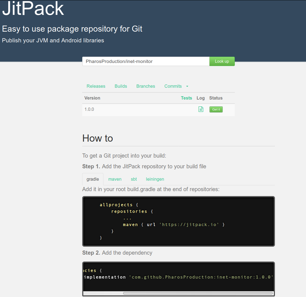Image resolution: width=306 pixels, height=297 pixels.
Task: Click the Status column header
Action: [216, 98]
